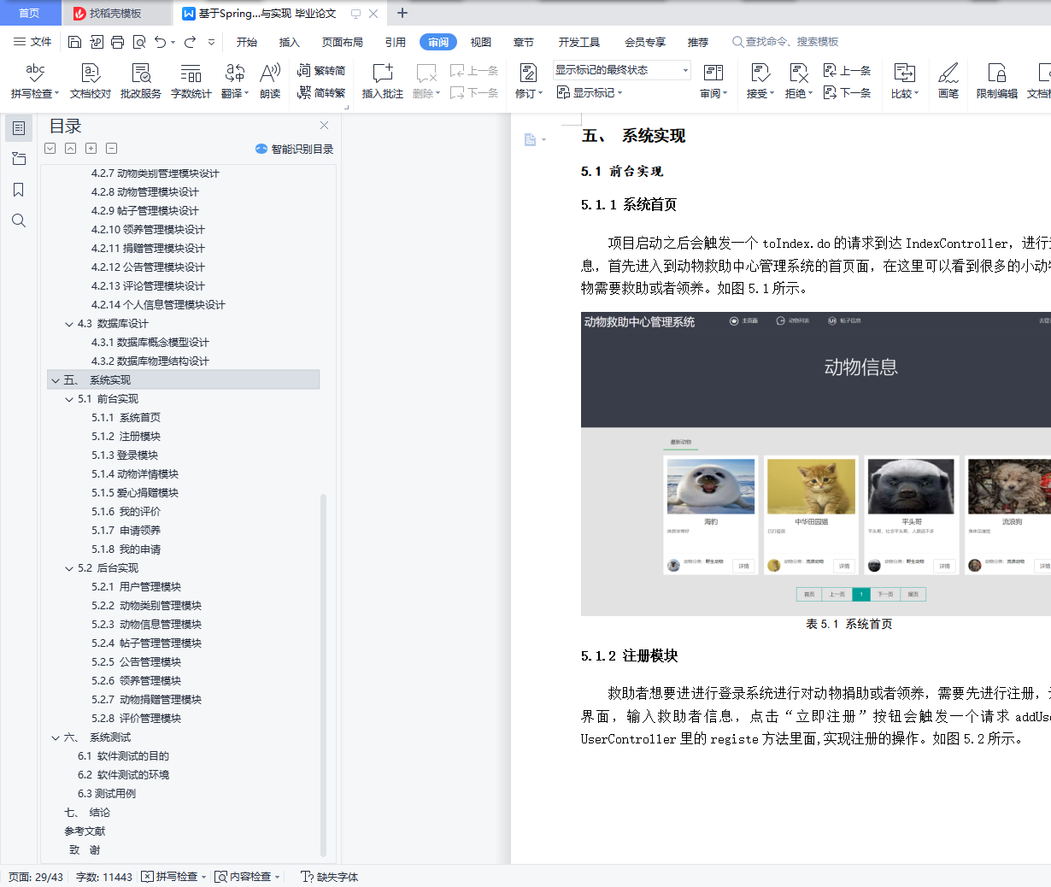Image resolution: width=1051 pixels, height=887 pixels.
Task: Open the outline panel icon in sidebar
Action: click(19, 128)
